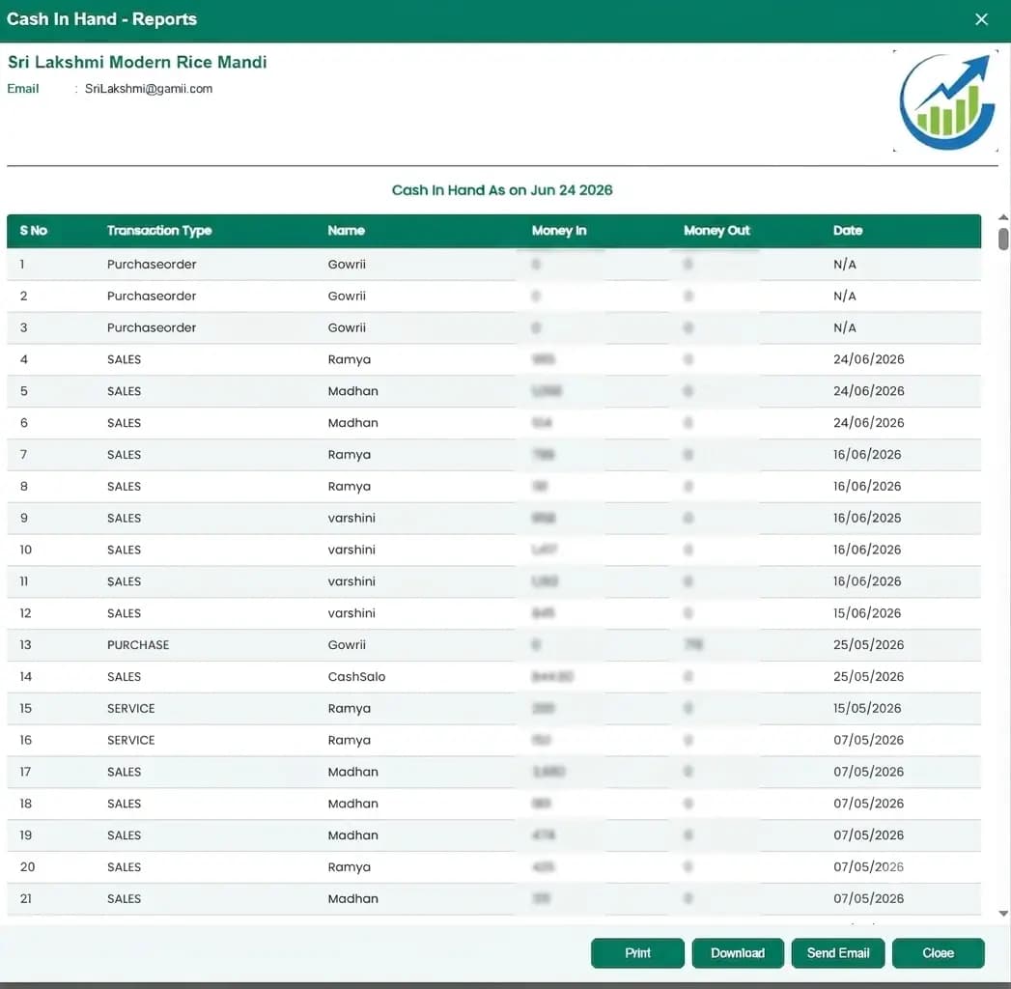Click Madhan in row 21
1011x989 pixels.
[x=352, y=899]
